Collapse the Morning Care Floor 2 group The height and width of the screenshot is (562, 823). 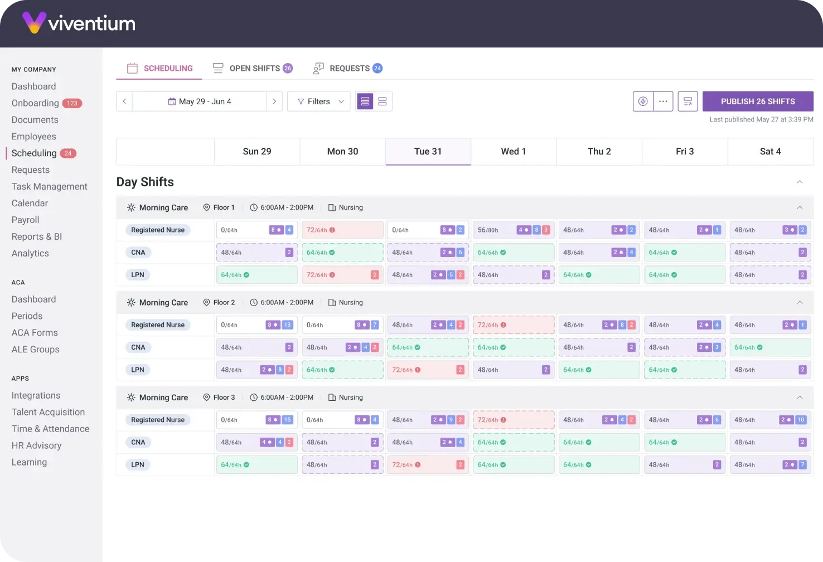coord(800,303)
